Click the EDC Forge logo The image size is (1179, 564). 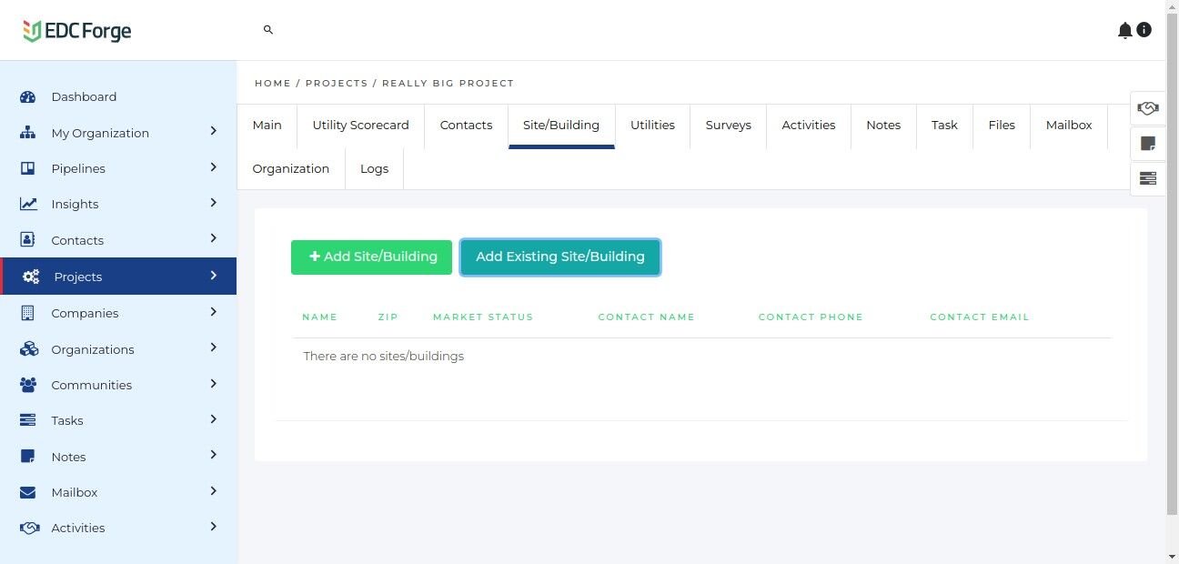77,31
